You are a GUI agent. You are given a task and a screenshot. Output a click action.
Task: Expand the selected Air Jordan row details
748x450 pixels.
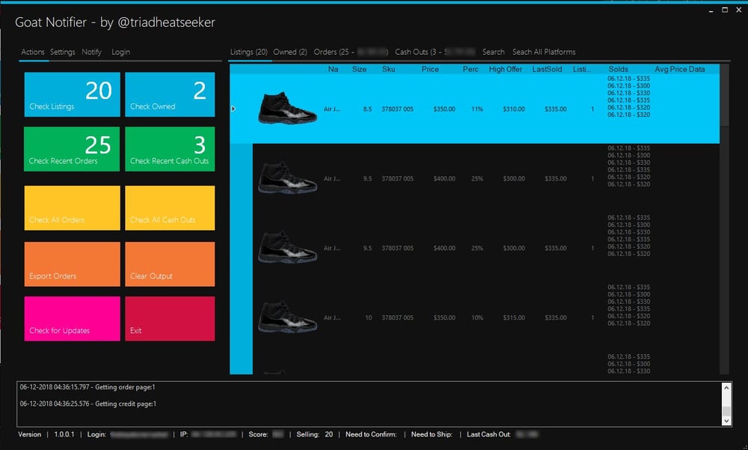pos(233,109)
